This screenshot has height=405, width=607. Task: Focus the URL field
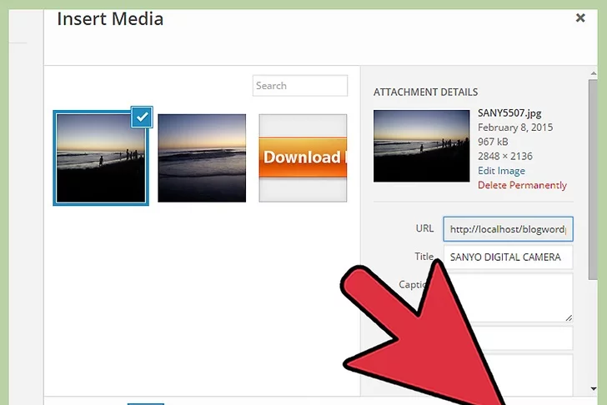point(508,229)
